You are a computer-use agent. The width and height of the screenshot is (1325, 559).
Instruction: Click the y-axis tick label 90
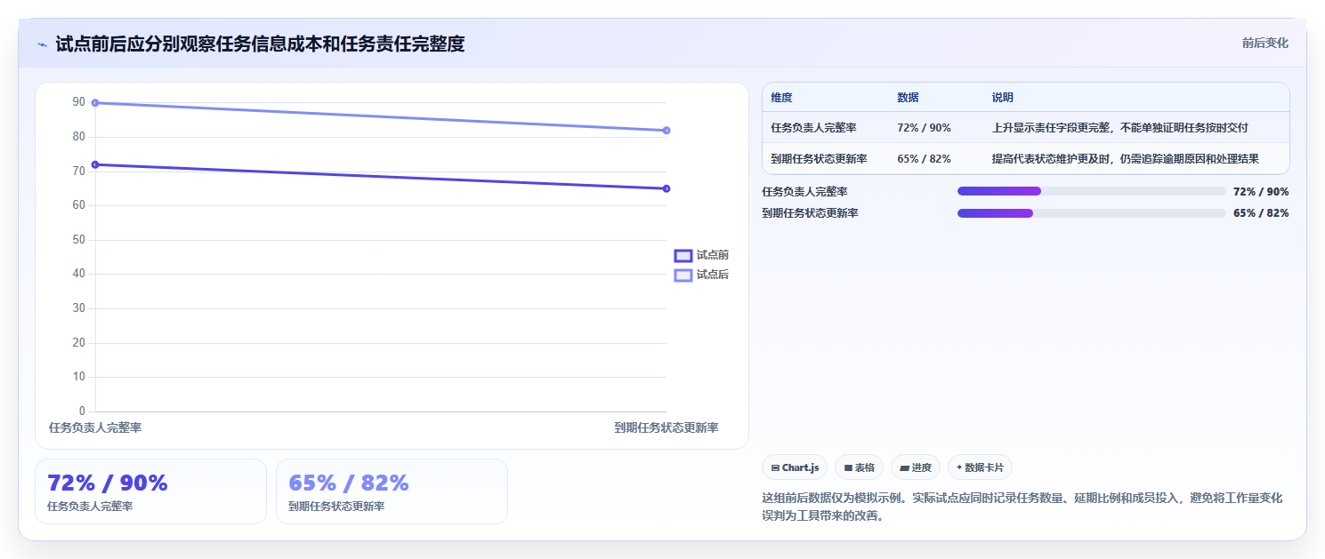coord(79,102)
